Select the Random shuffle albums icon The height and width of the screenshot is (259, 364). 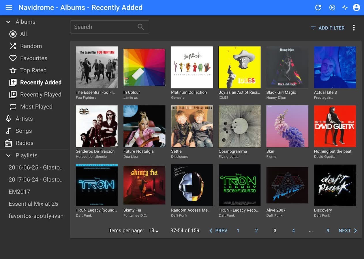(x=13, y=46)
